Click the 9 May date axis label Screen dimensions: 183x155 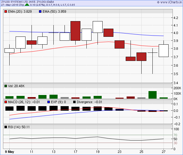pos(10,152)
